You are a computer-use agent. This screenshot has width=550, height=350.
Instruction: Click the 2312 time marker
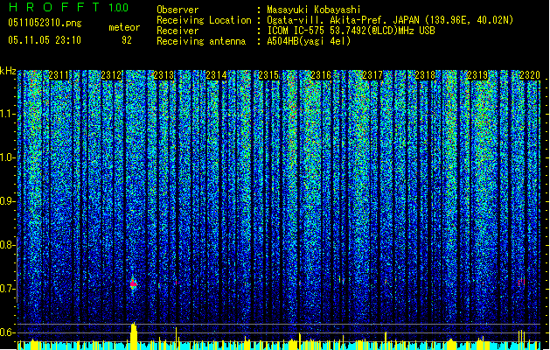coord(111,75)
